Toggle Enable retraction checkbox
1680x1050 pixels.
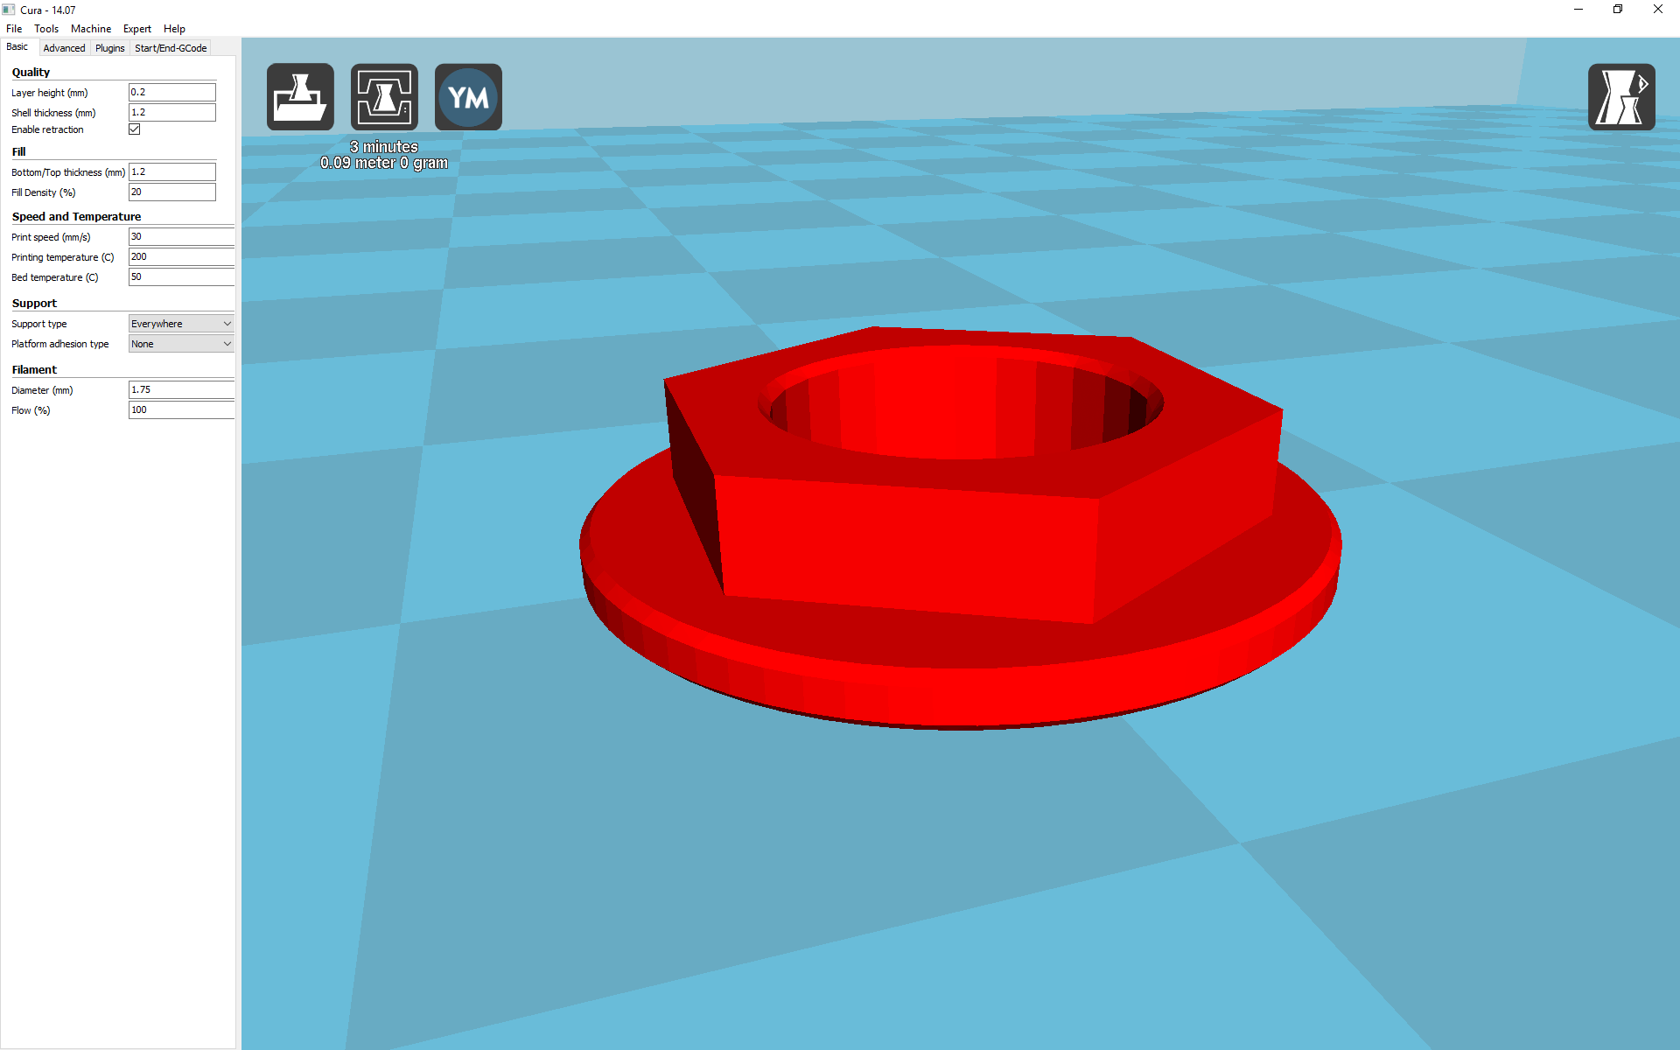click(x=135, y=129)
